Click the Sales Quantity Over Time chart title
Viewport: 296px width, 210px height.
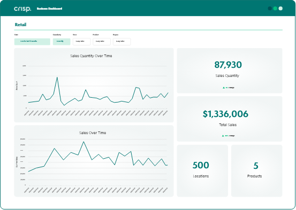pos(91,56)
